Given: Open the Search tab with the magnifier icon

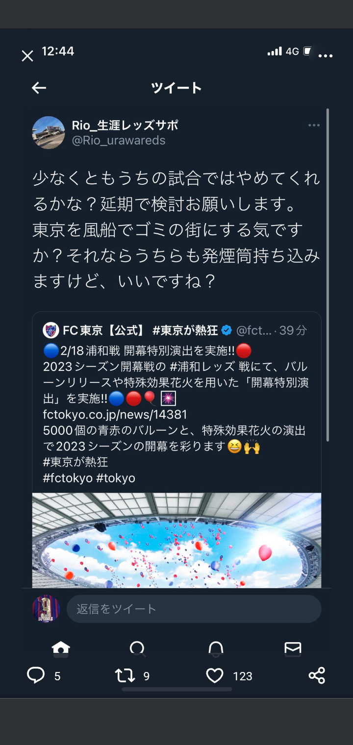Looking at the screenshot, I should (x=138, y=648).
